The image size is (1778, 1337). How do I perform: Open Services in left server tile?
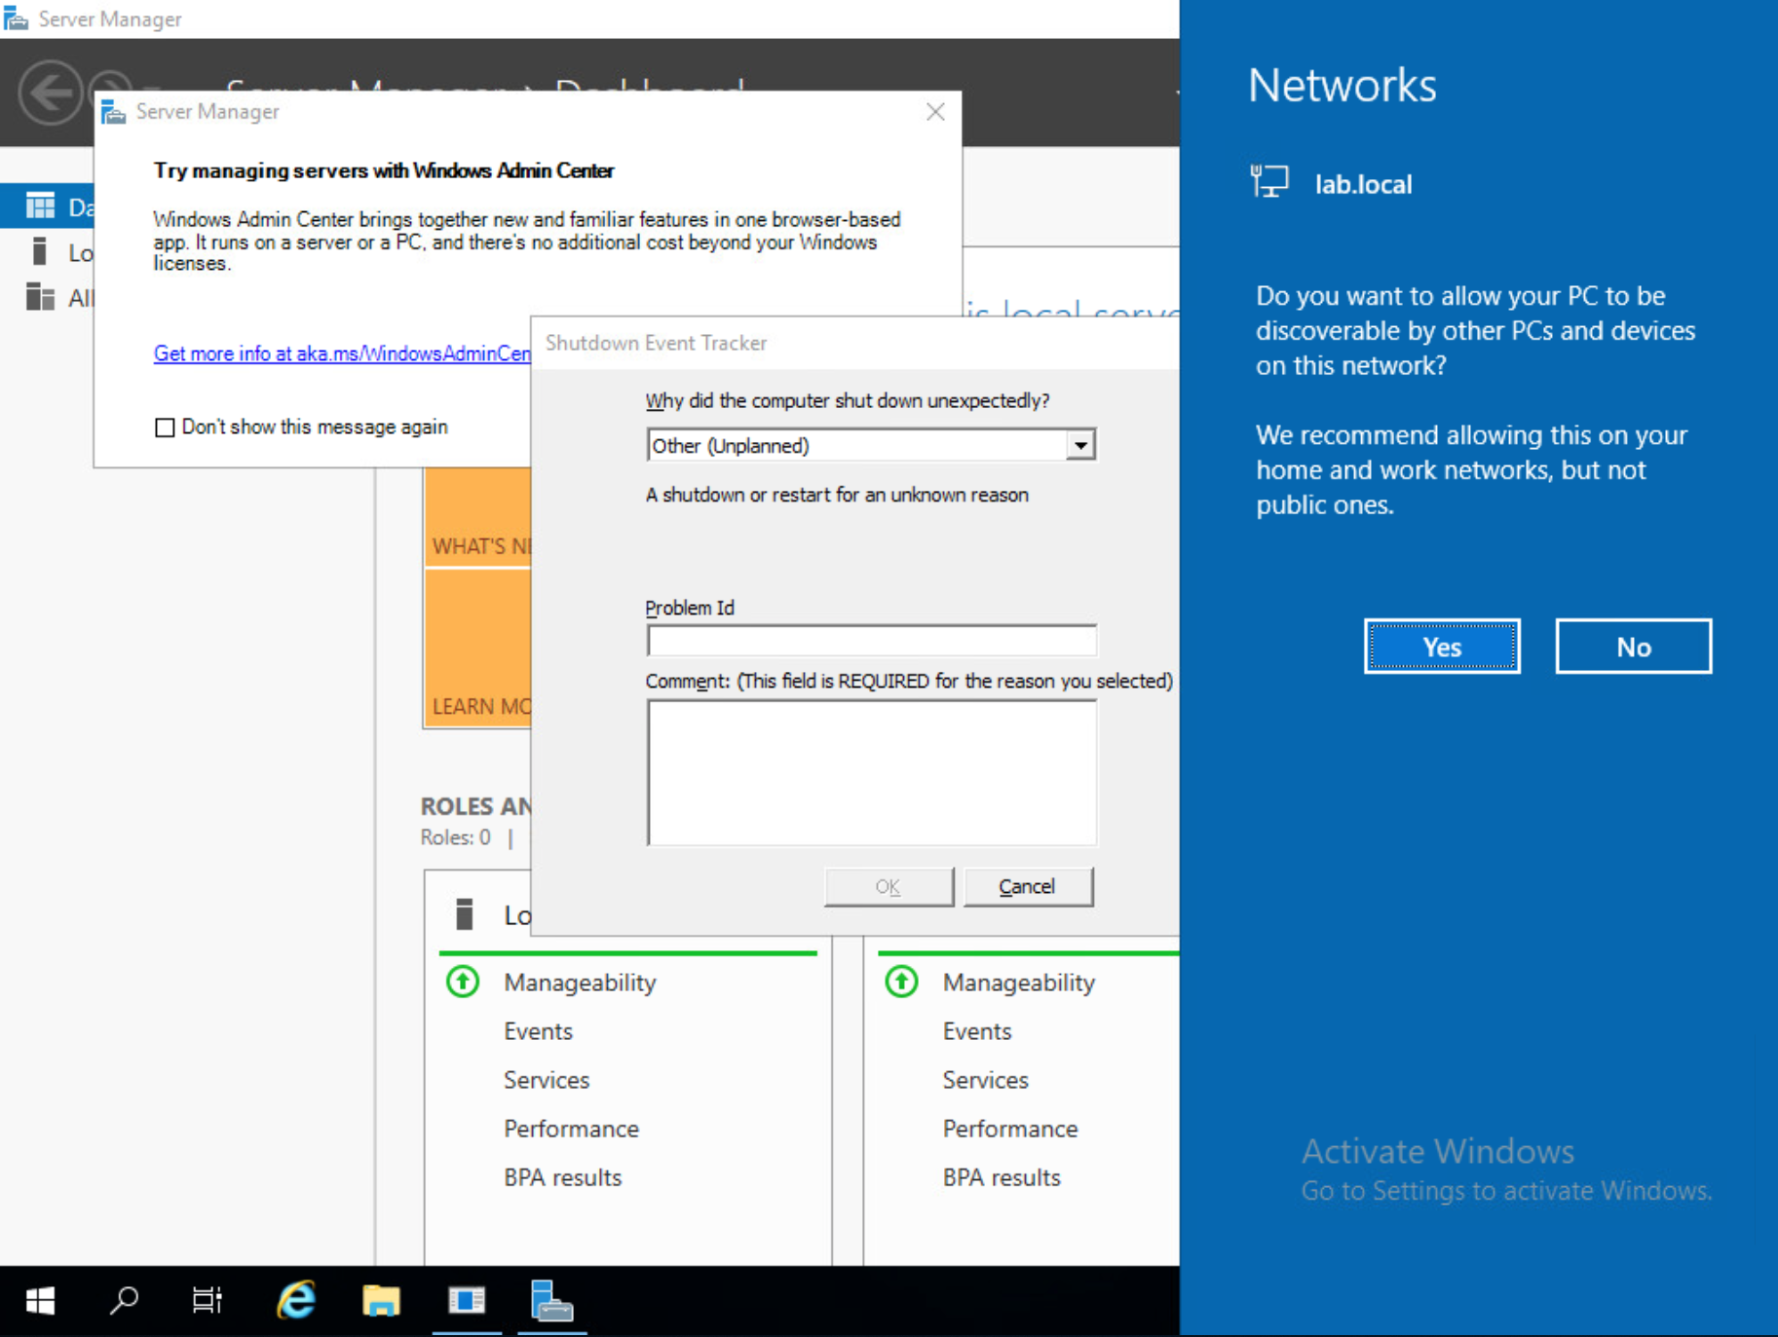pos(547,1080)
